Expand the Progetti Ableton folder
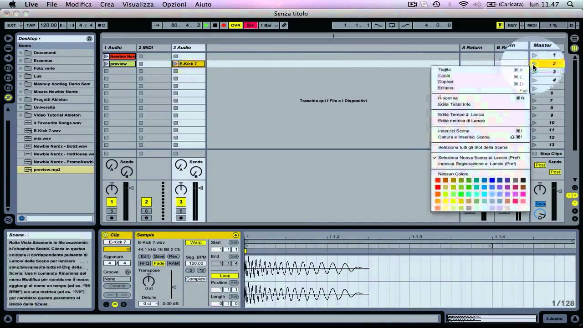 tap(20, 99)
